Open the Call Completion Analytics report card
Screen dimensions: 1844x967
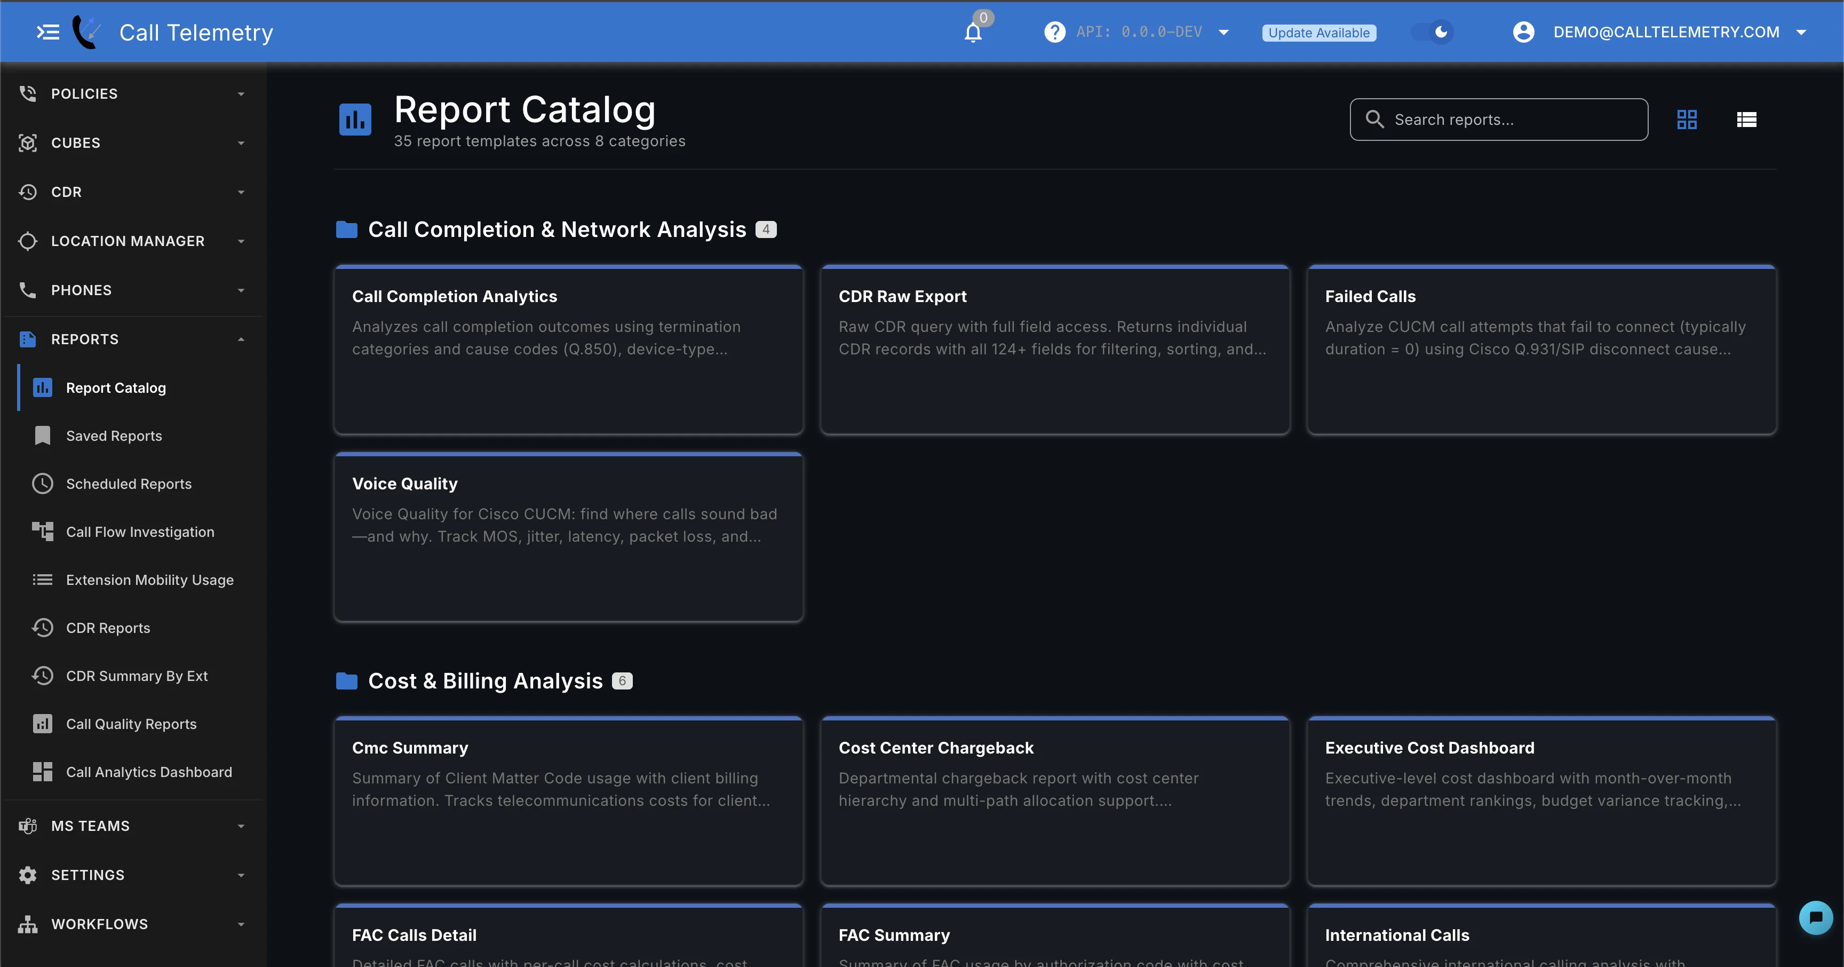[x=568, y=350]
